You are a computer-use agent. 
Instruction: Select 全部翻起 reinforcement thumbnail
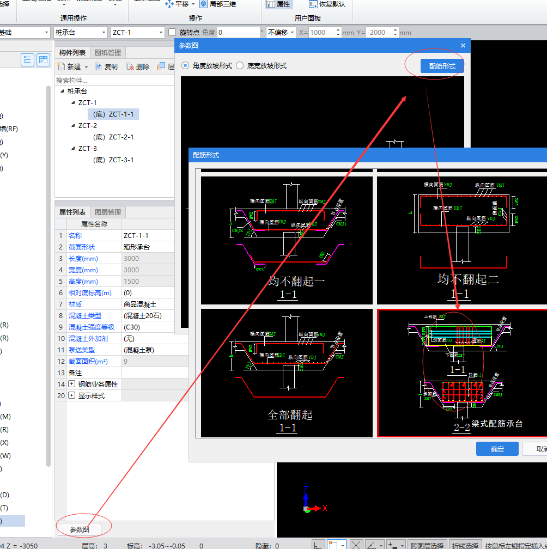click(287, 373)
